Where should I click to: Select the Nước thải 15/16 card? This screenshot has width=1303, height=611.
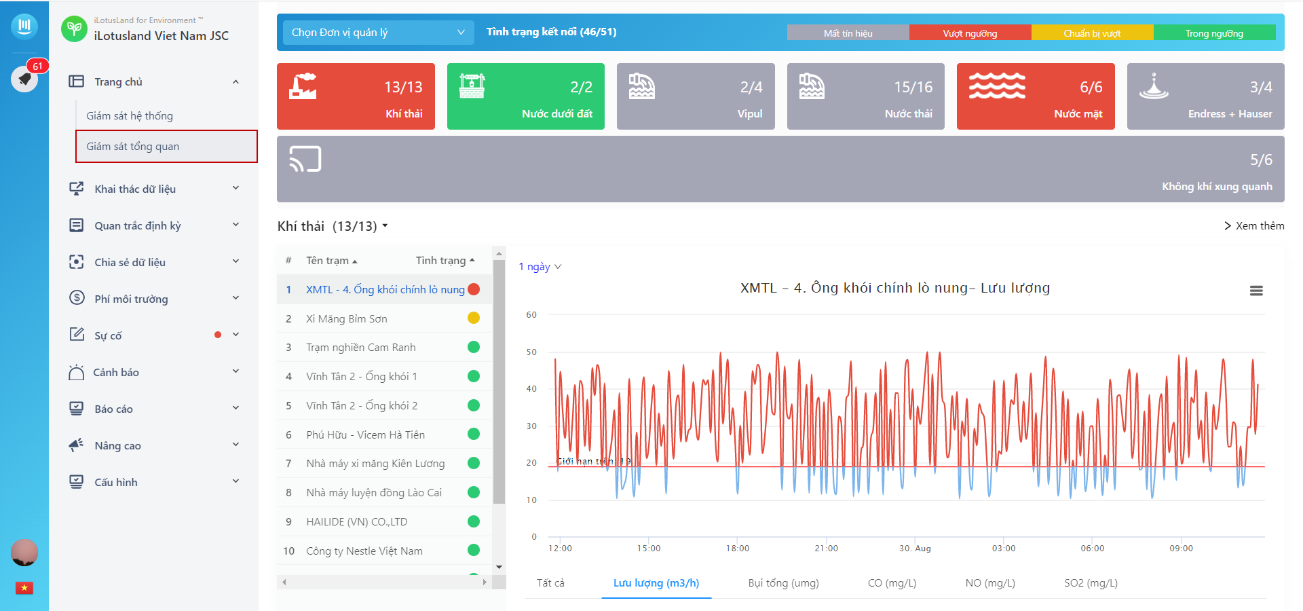(866, 96)
